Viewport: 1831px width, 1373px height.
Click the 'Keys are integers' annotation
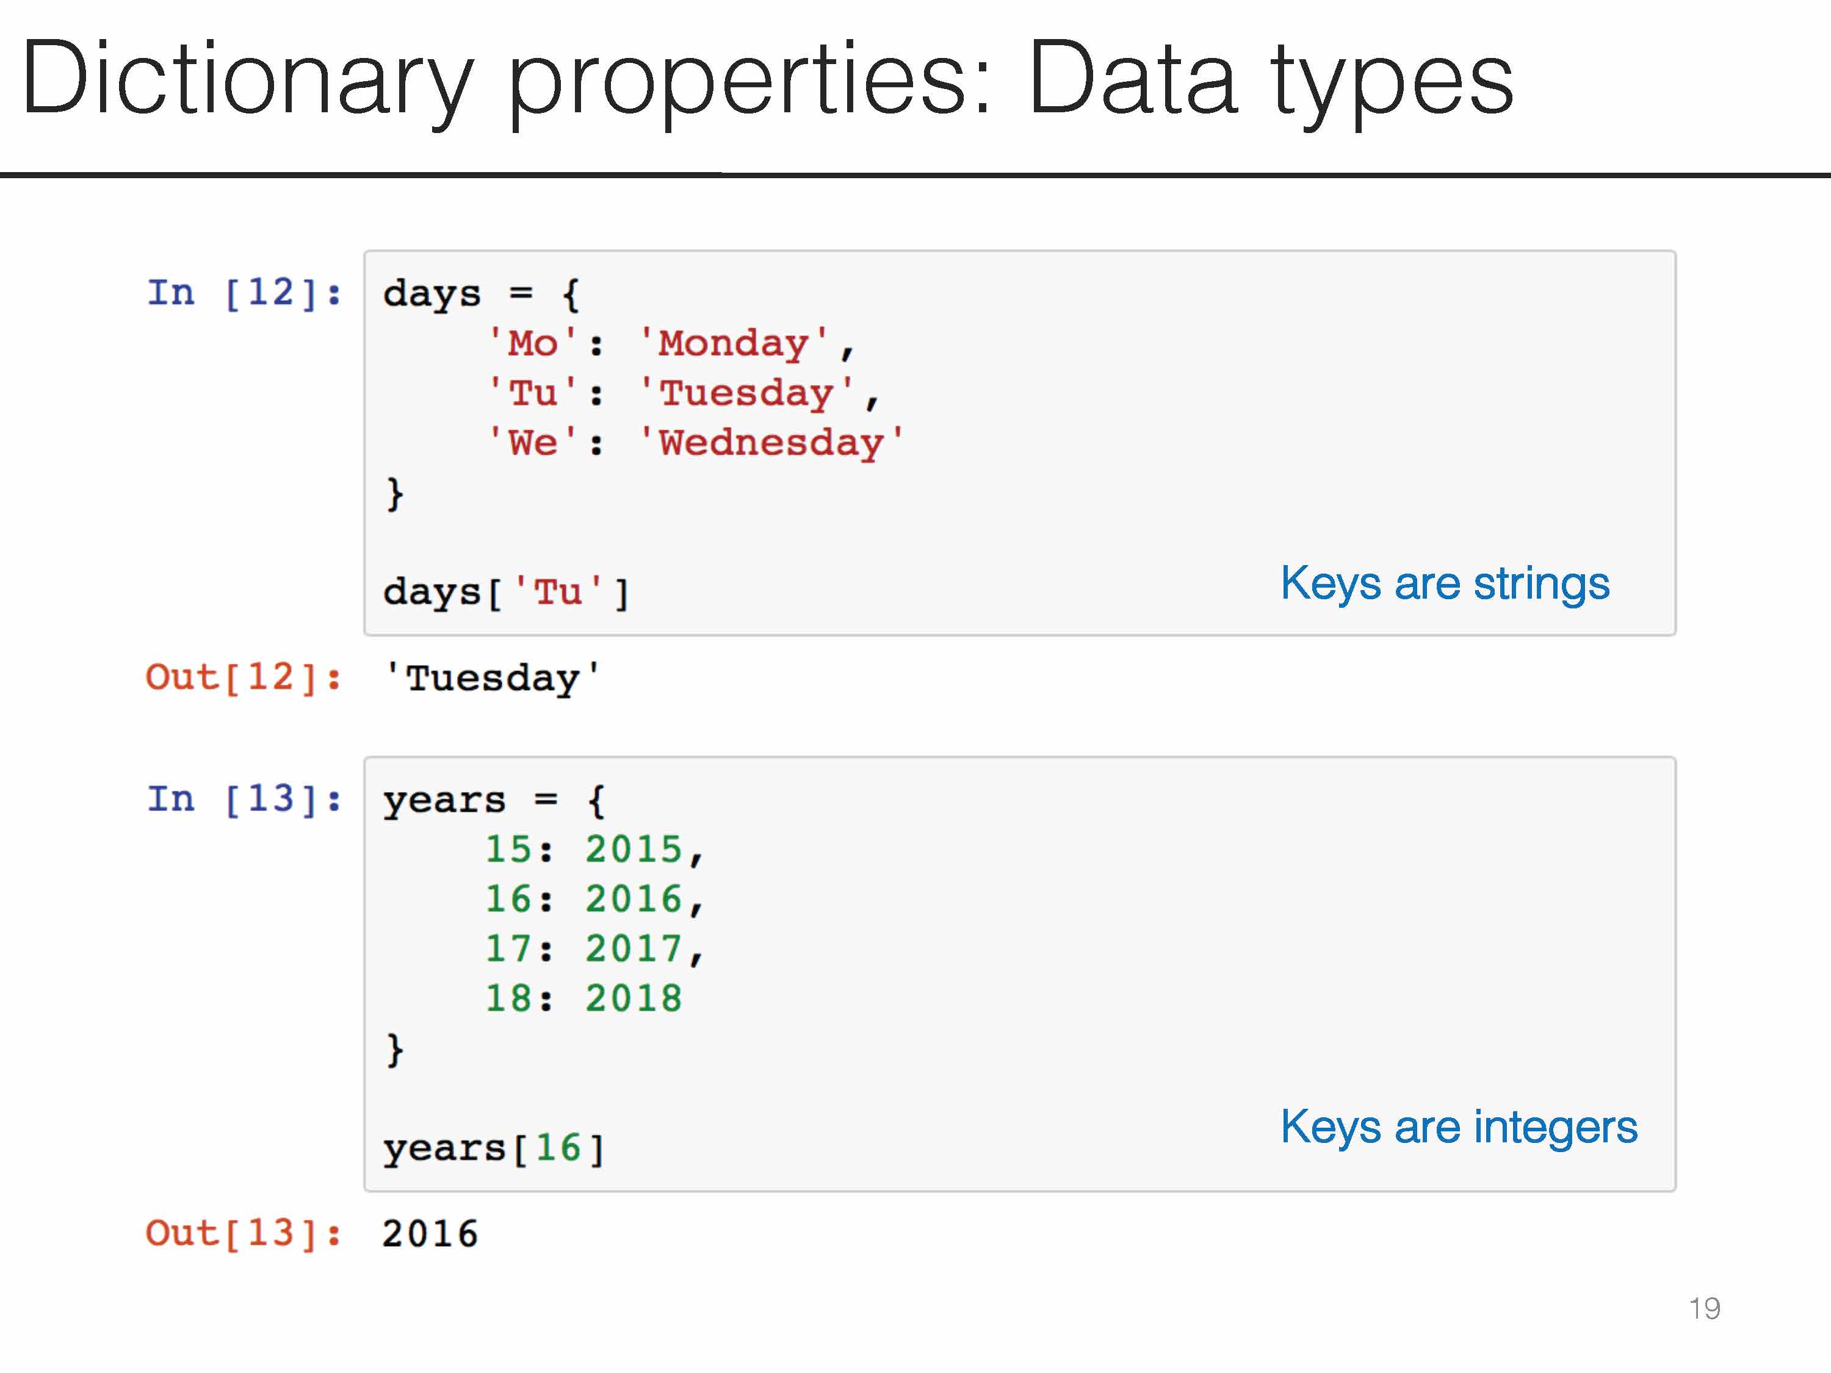pos(1459,1127)
